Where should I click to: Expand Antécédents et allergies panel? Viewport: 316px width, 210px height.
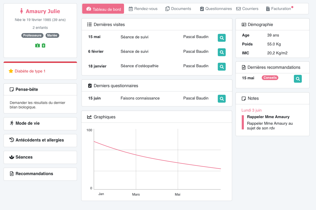39,140
